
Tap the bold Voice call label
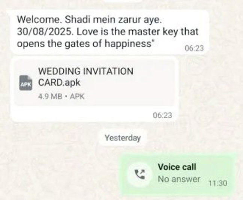point(177,167)
